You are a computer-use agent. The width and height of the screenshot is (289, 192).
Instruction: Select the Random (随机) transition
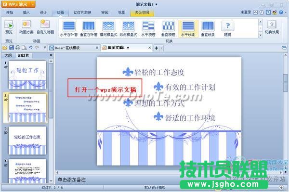click(x=228, y=29)
